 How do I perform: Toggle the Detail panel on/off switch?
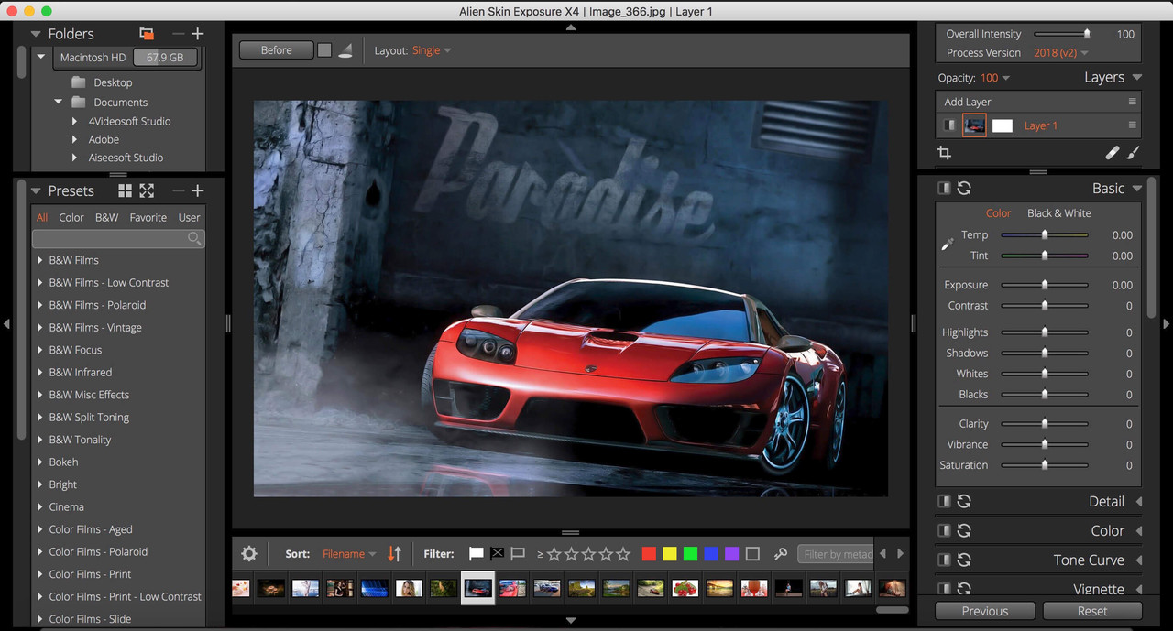click(x=944, y=501)
